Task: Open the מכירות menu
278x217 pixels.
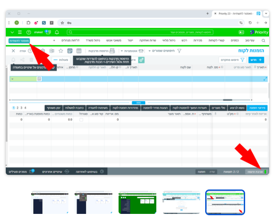Action: tap(198, 40)
